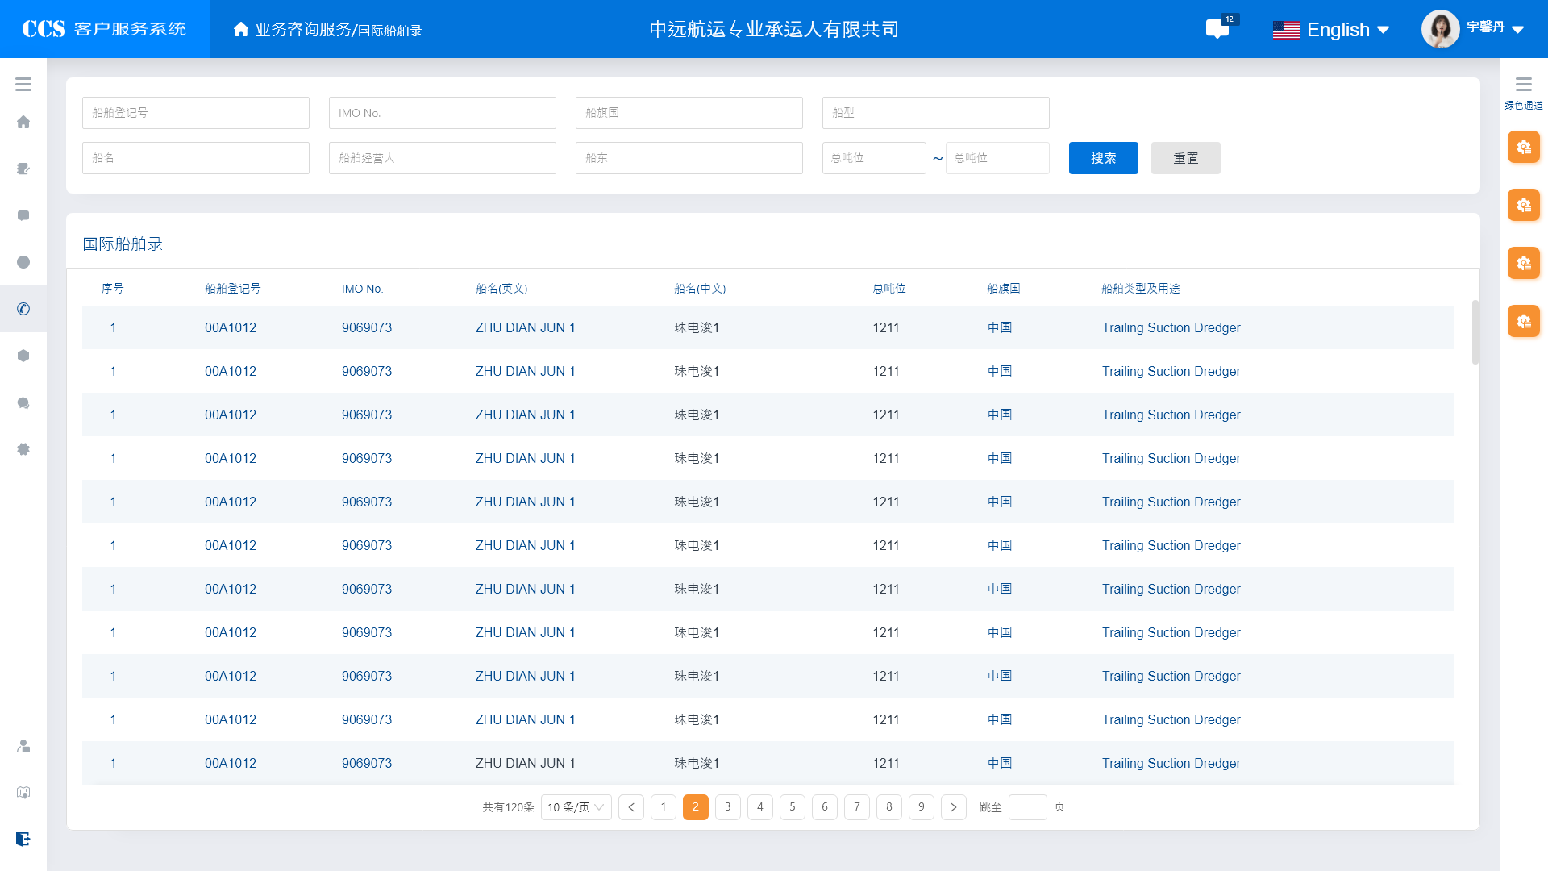Expand the user account dropdown arrow
The height and width of the screenshot is (871, 1548).
coord(1518,30)
